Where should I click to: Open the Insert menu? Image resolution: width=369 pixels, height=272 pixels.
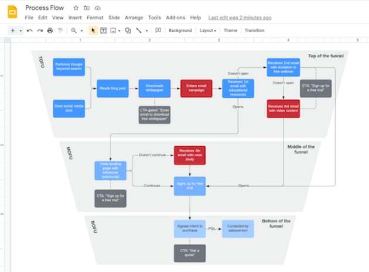click(75, 18)
